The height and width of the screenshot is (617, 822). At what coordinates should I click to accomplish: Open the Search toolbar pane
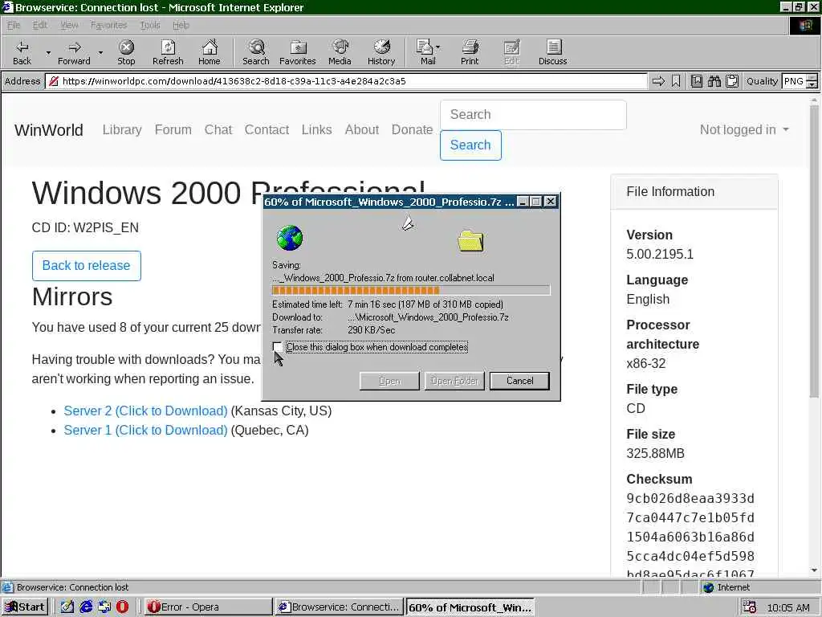[x=256, y=52]
